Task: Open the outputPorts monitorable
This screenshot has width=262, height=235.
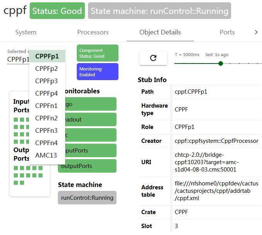Action: [x=87, y=166]
